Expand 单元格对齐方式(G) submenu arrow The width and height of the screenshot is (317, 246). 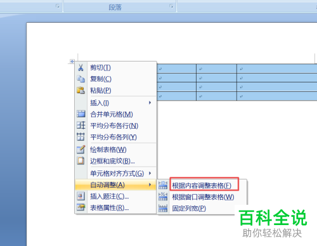tap(150, 173)
